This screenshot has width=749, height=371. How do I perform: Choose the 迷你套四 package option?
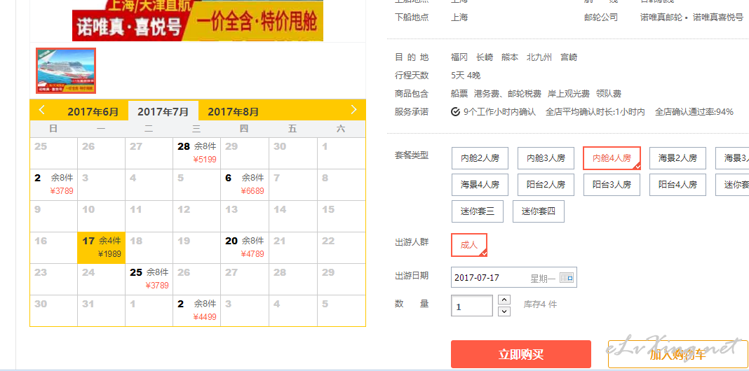(x=539, y=211)
